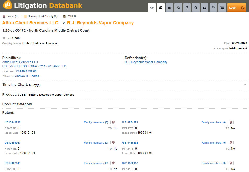Open the drafting tools icon tab

178,8
